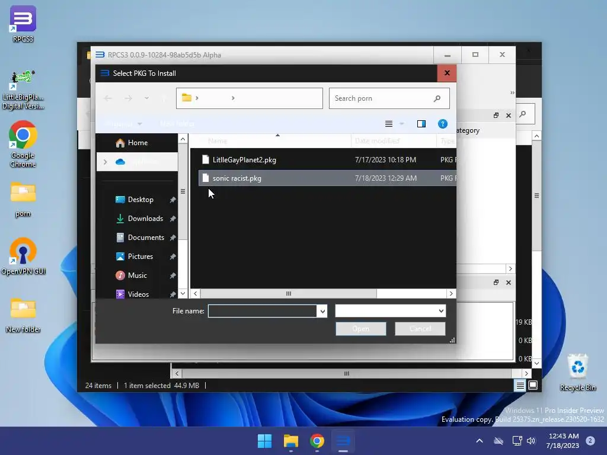Float the upper RPCS3 dock panel
607x455 pixels.
click(496, 116)
